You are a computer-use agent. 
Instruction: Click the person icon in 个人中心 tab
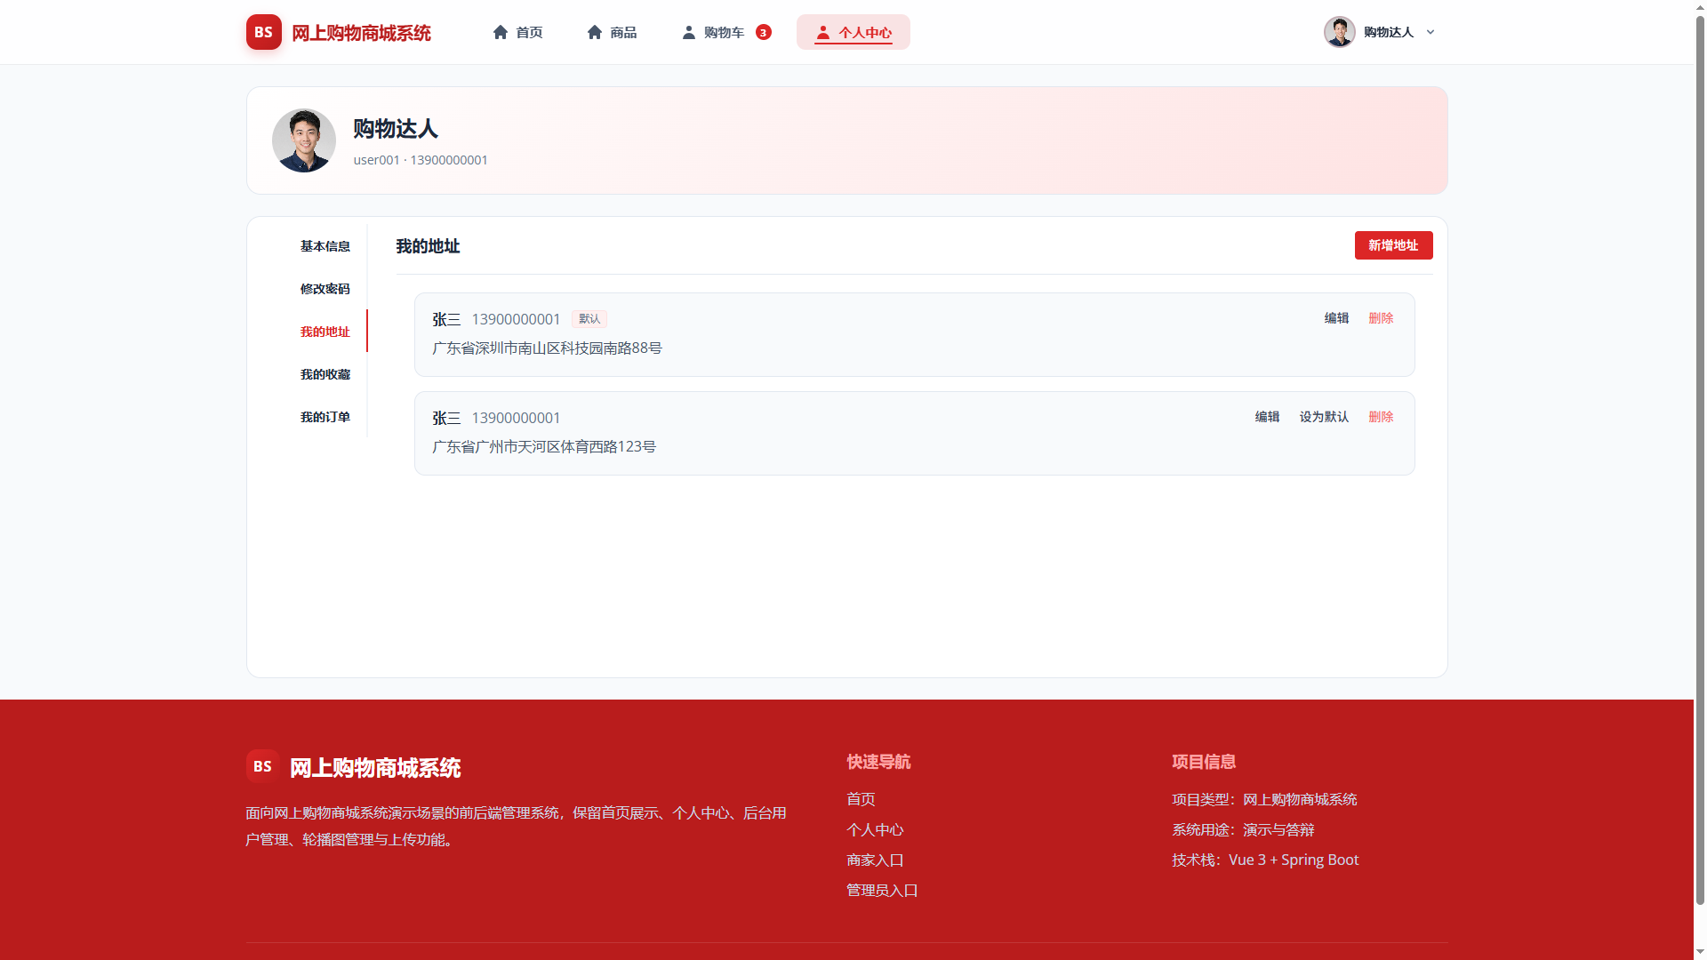click(x=823, y=32)
